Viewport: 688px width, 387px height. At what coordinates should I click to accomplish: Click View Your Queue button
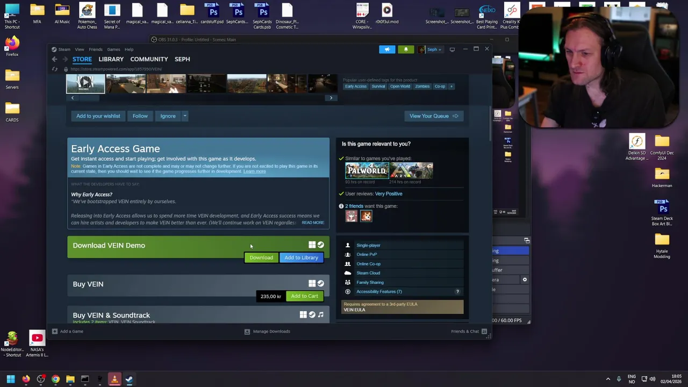coord(433,116)
